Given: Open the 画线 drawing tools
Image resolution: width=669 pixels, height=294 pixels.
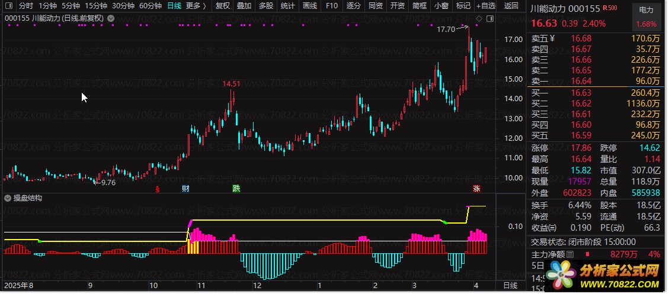Looking at the screenshot, I should [x=309, y=6].
